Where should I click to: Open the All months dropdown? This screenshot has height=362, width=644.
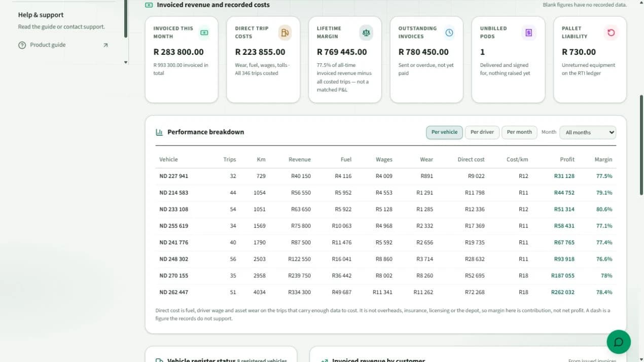(588, 132)
